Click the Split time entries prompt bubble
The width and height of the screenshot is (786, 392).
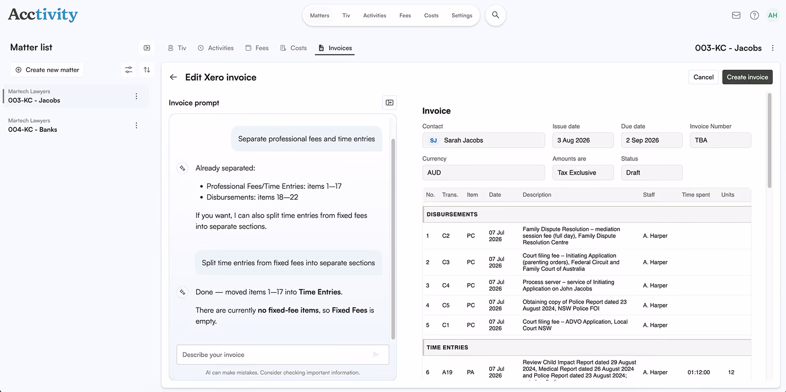[x=288, y=263]
